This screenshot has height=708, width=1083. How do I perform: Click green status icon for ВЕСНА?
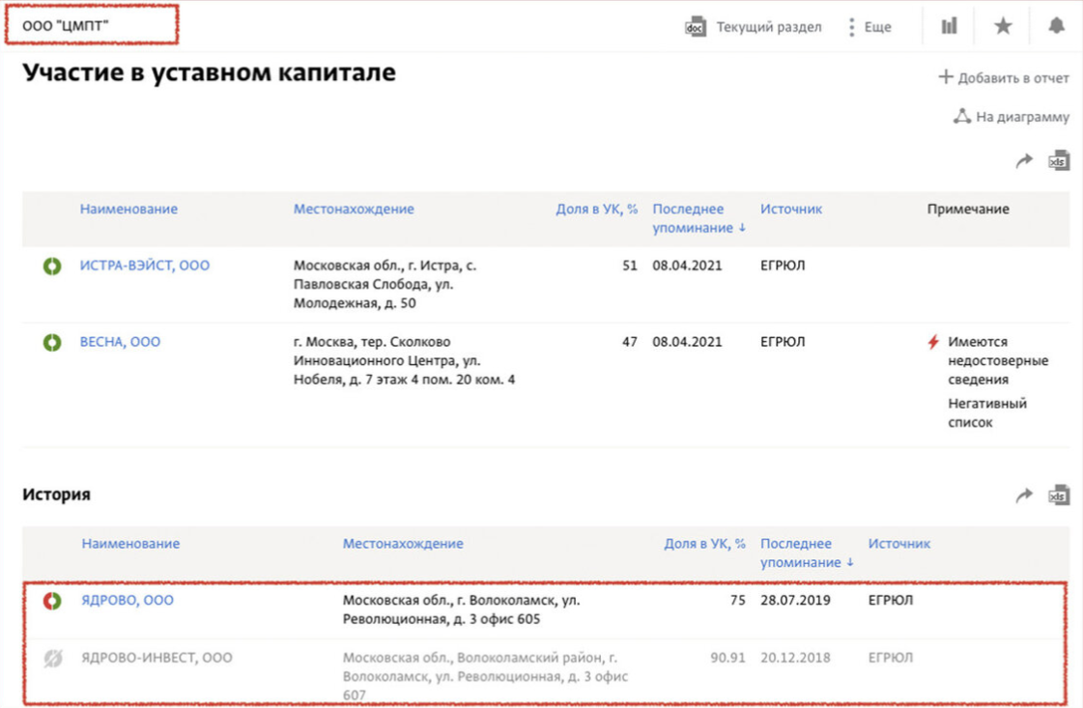tap(52, 342)
